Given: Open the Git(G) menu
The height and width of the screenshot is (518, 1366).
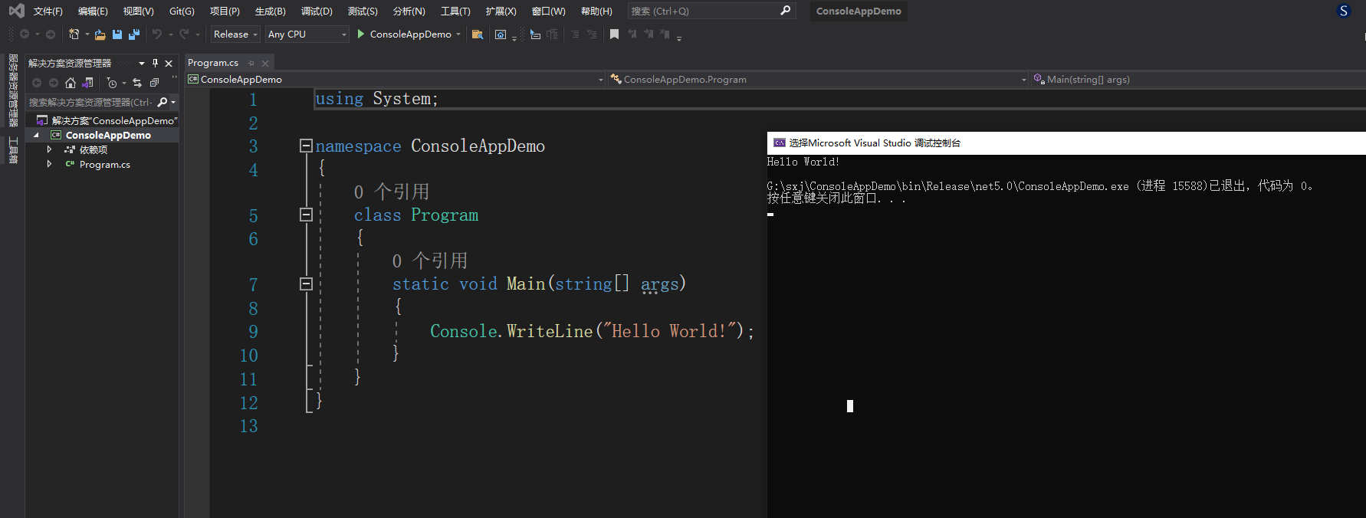Looking at the screenshot, I should [182, 11].
